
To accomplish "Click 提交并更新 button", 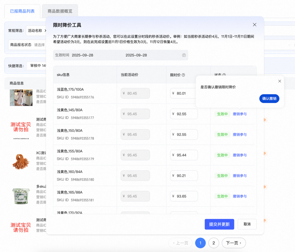I will (x=219, y=224).
